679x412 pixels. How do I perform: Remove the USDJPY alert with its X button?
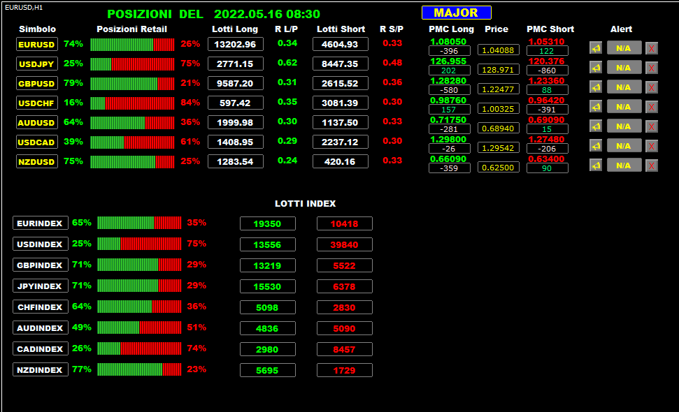click(x=652, y=68)
